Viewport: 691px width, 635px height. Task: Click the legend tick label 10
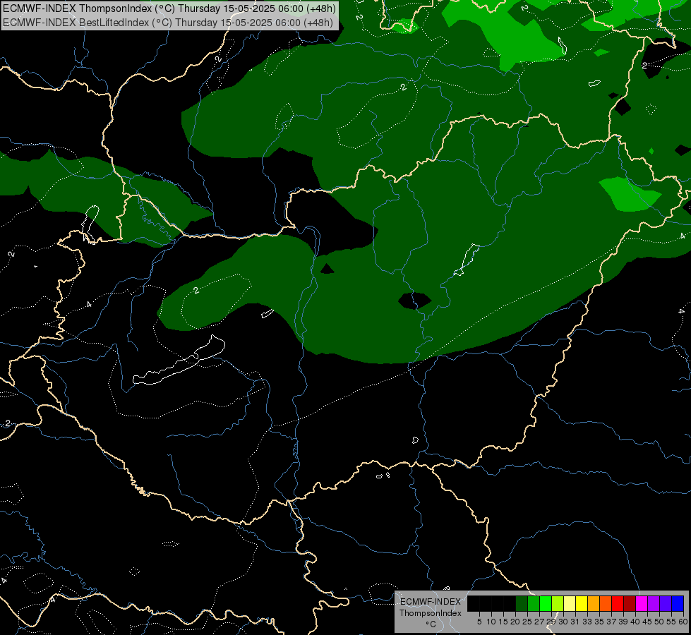(491, 622)
